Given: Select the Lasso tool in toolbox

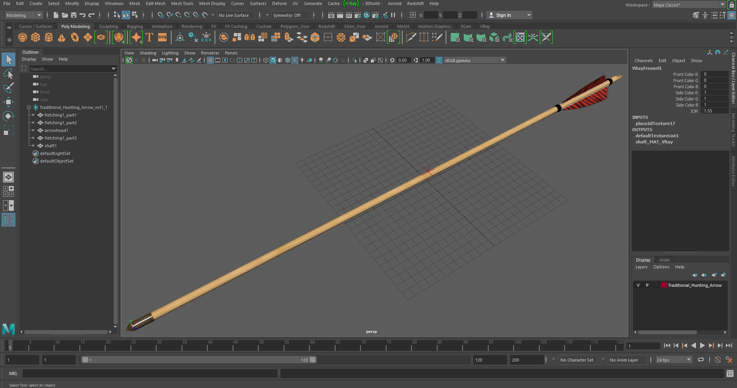Looking at the screenshot, I should point(8,74).
